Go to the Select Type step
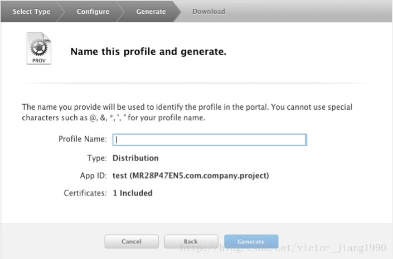393x259 pixels. click(31, 12)
